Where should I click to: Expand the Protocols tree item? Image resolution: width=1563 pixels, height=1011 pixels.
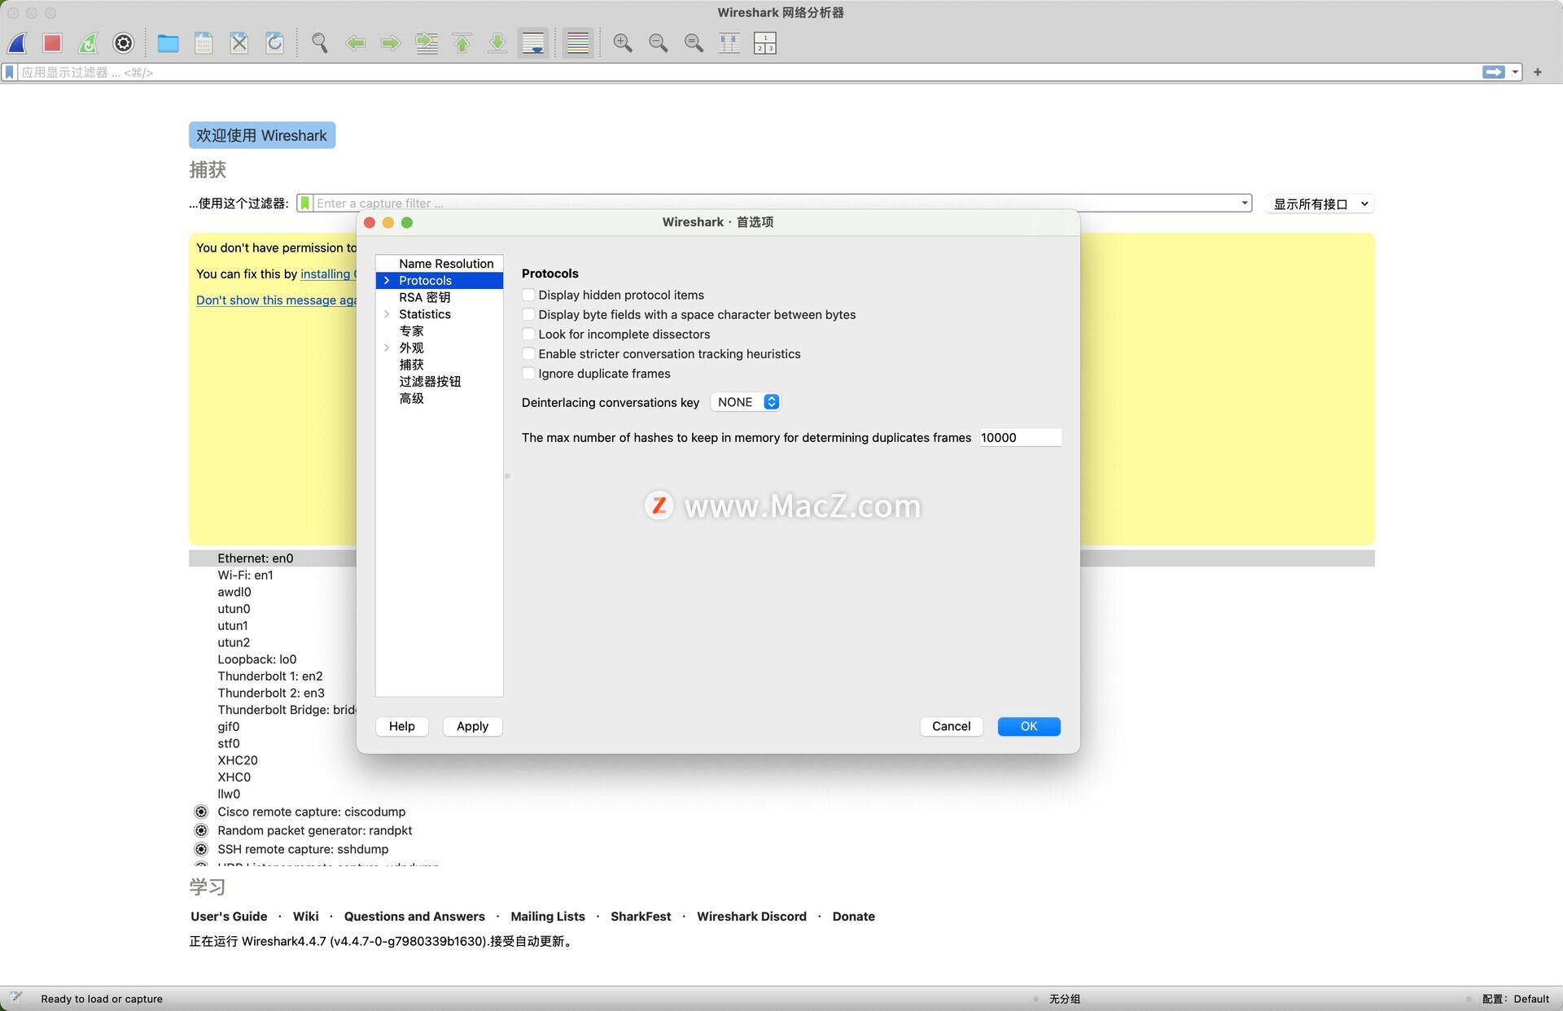coord(387,280)
